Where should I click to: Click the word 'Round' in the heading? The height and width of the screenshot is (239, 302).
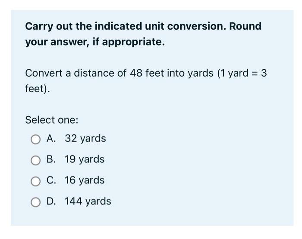tap(245, 26)
